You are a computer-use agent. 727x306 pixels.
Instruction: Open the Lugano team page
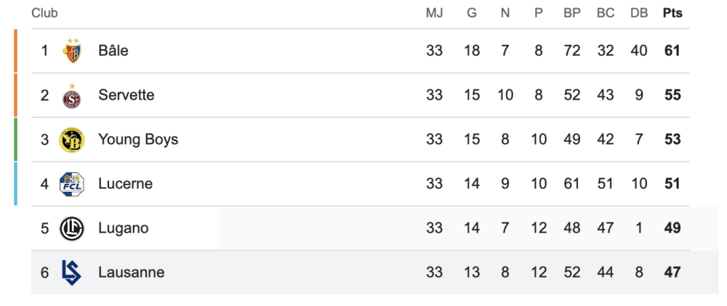click(x=124, y=228)
